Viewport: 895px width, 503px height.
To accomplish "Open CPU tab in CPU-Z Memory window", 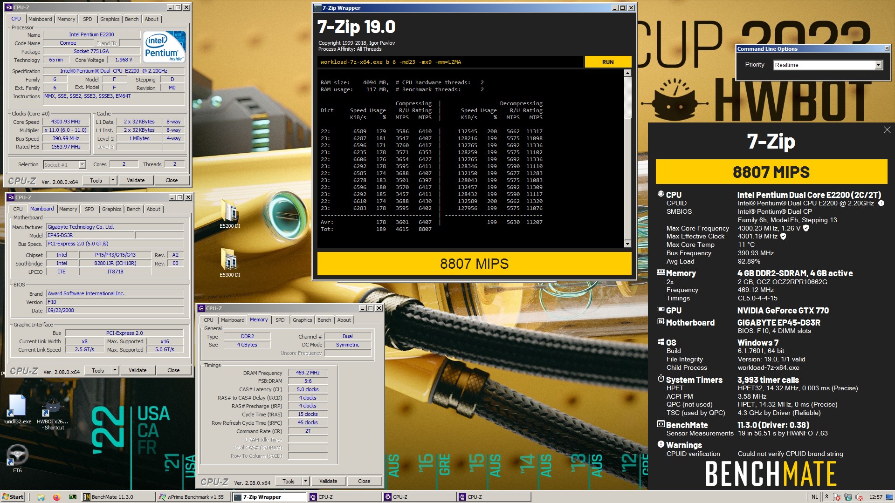I will (208, 320).
